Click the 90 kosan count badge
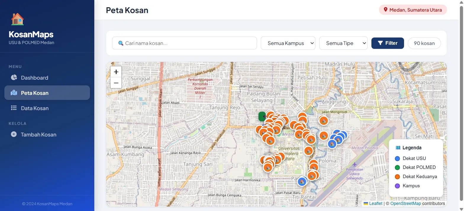This screenshot has height=211, width=464. point(424,43)
